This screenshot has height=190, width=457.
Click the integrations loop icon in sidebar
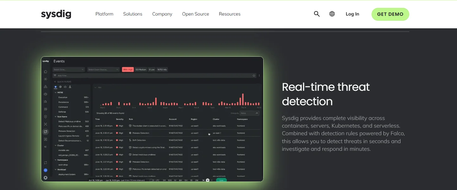(46, 163)
